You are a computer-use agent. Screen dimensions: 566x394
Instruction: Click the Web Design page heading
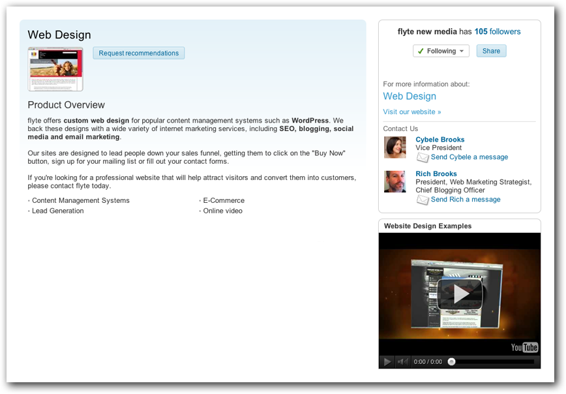pyautogui.click(x=59, y=35)
